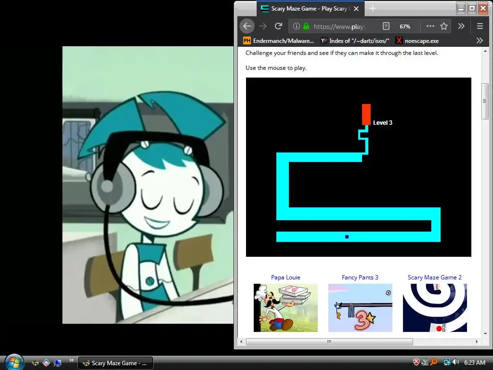Open the noescape.exe bookmark
Screen dimensions: 493x370
pyautogui.click(x=417, y=40)
